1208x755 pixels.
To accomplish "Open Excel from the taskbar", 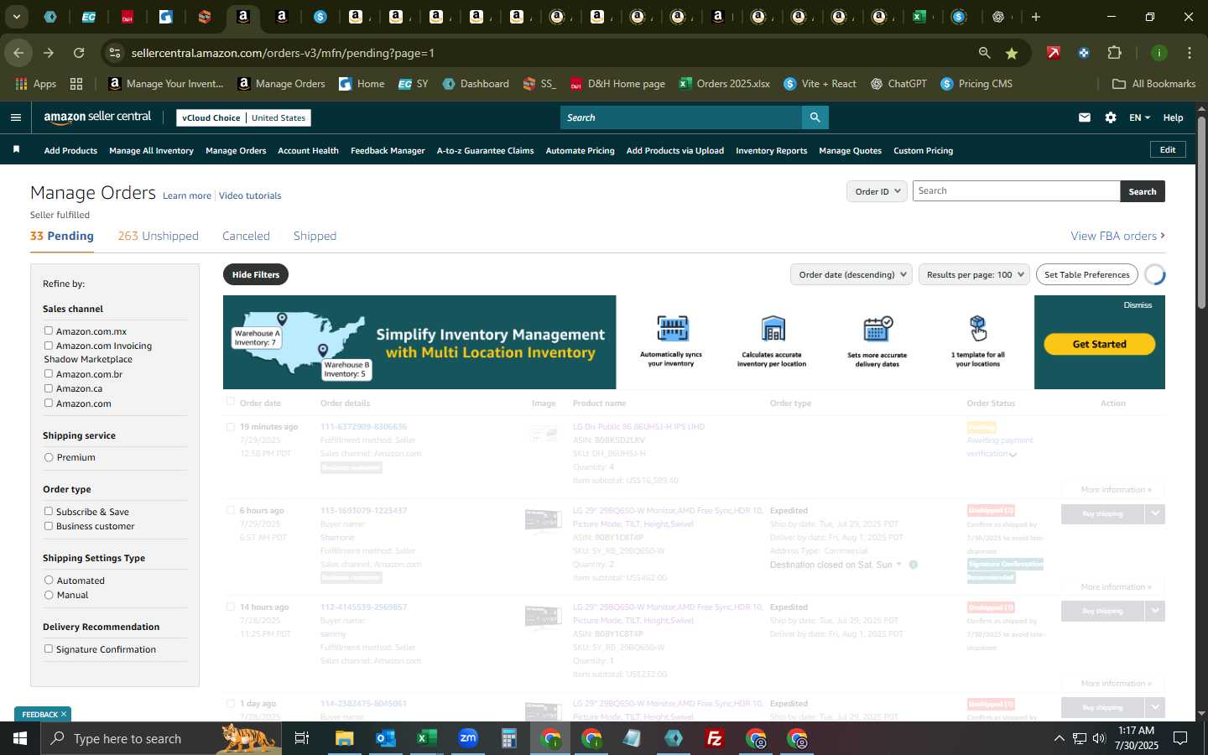I will click(426, 738).
